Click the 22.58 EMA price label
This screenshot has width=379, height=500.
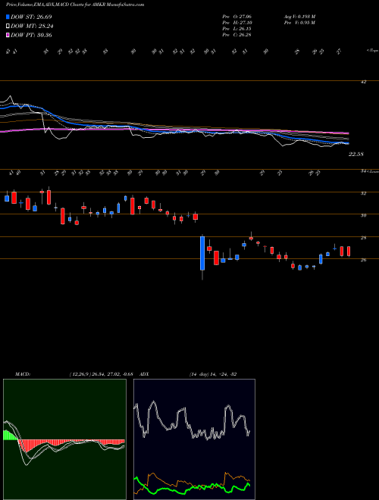(x=356, y=155)
